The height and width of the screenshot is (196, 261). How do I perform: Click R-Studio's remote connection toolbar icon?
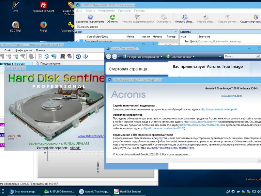click(x=90, y=19)
